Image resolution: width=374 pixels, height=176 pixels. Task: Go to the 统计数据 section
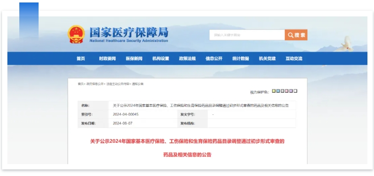pyautogui.click(x=241, y=59)
